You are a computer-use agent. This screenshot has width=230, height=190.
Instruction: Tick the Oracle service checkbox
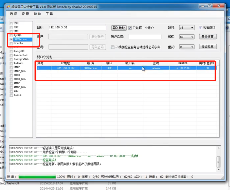(11, 43)
